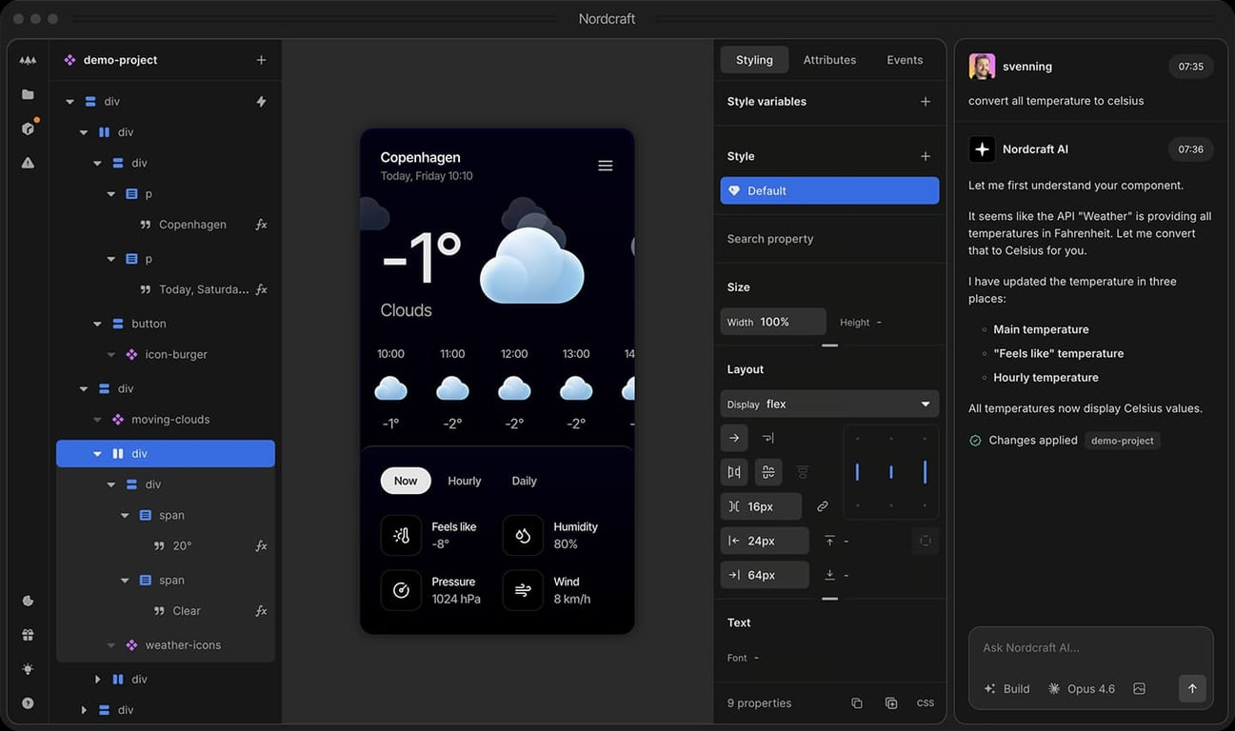Expand the bottom div node in element tree
Screen dimensions: 1235x731
click(84, 709)
